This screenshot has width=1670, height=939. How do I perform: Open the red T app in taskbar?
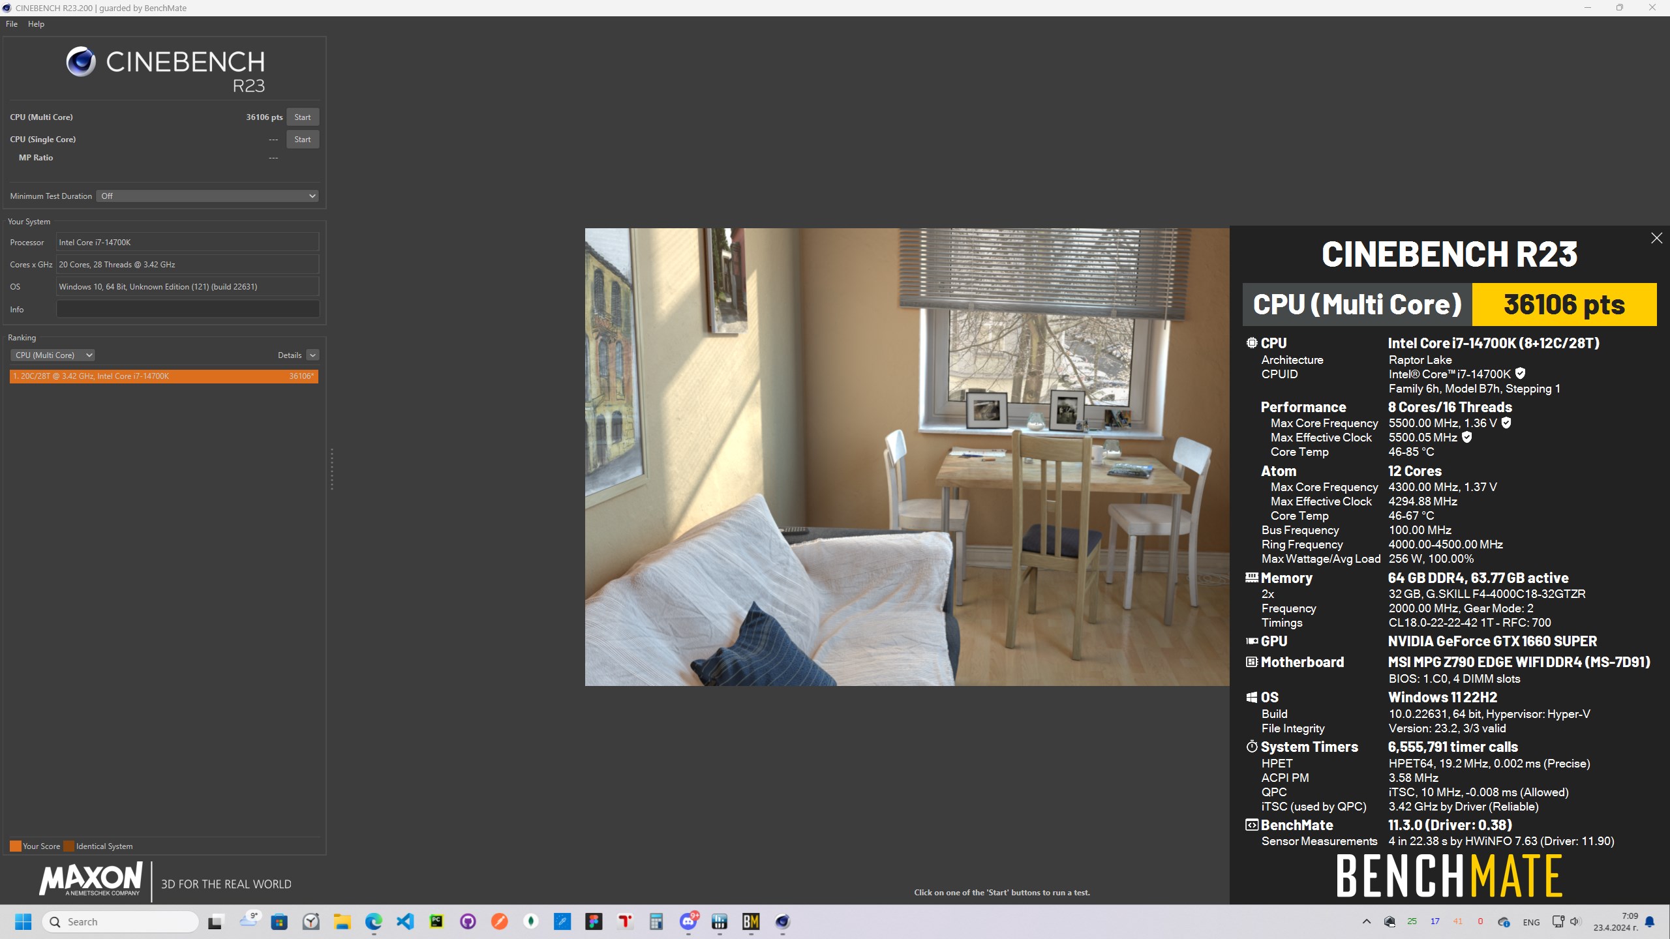(625, 922)
